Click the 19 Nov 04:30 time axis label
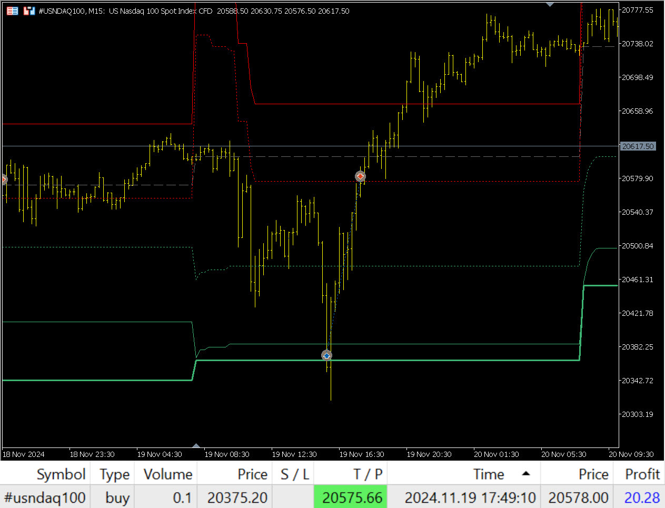 tap(160, 454)
